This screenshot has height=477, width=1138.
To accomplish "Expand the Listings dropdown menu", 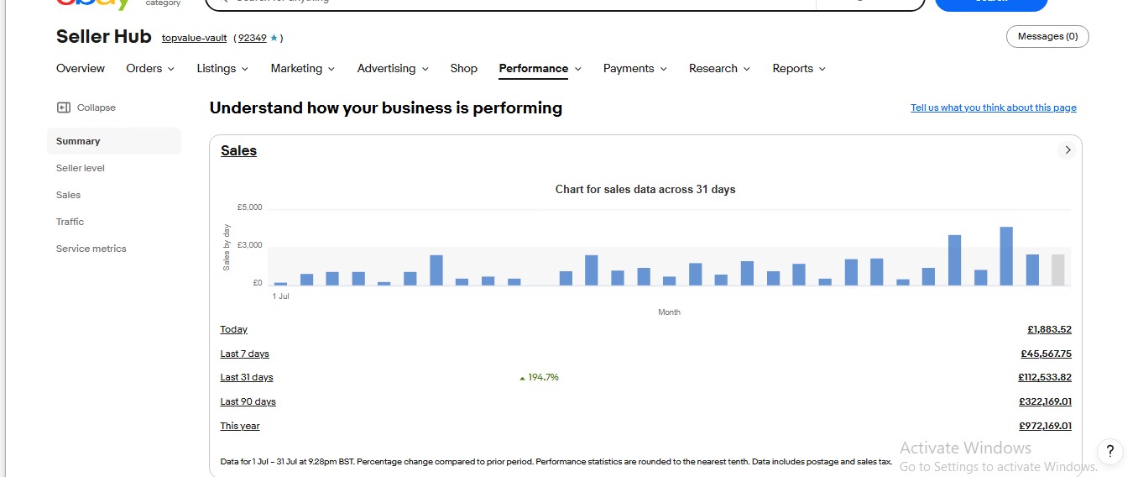I will coord(222,69).
